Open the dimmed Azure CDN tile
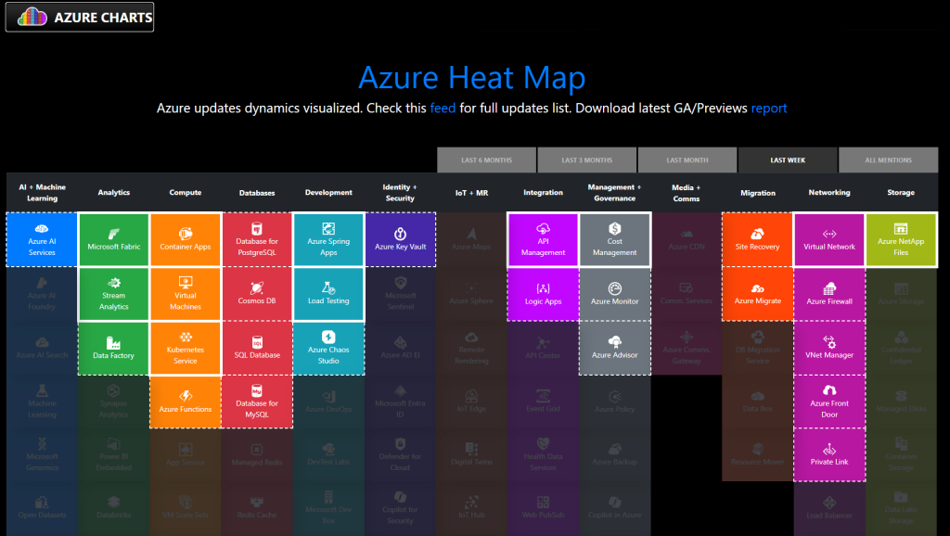This screenshot has width=950, height=536. [x=687, y=240]
